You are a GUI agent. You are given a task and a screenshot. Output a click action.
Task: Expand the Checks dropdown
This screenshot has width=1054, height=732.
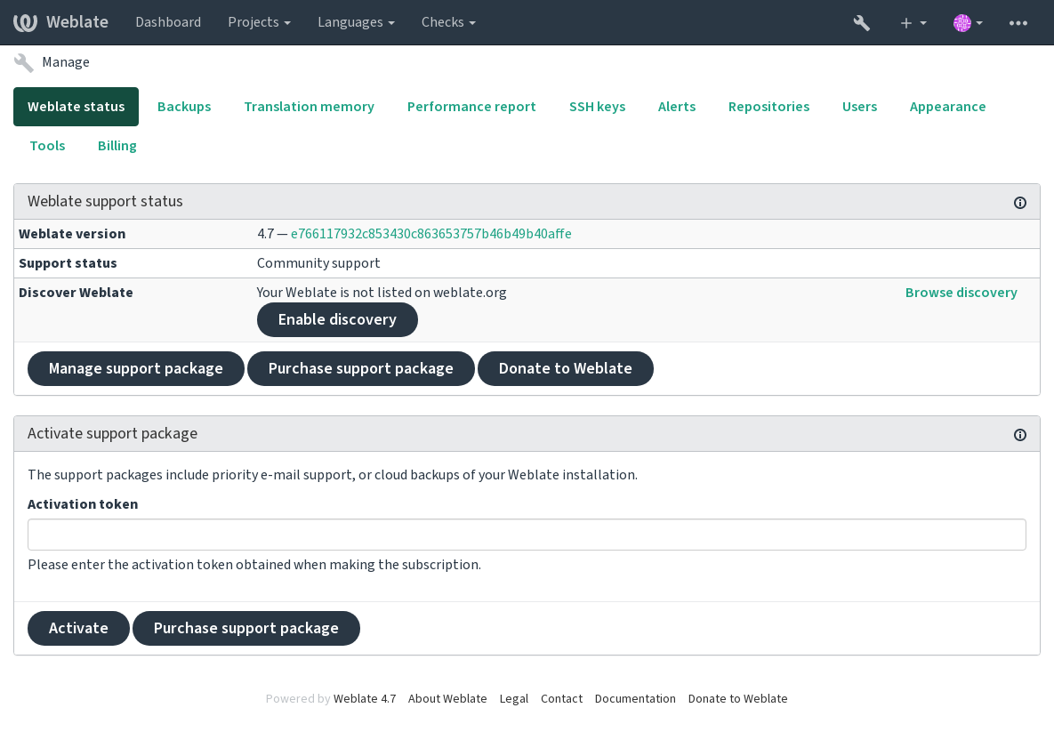click(x=448, y=22)
